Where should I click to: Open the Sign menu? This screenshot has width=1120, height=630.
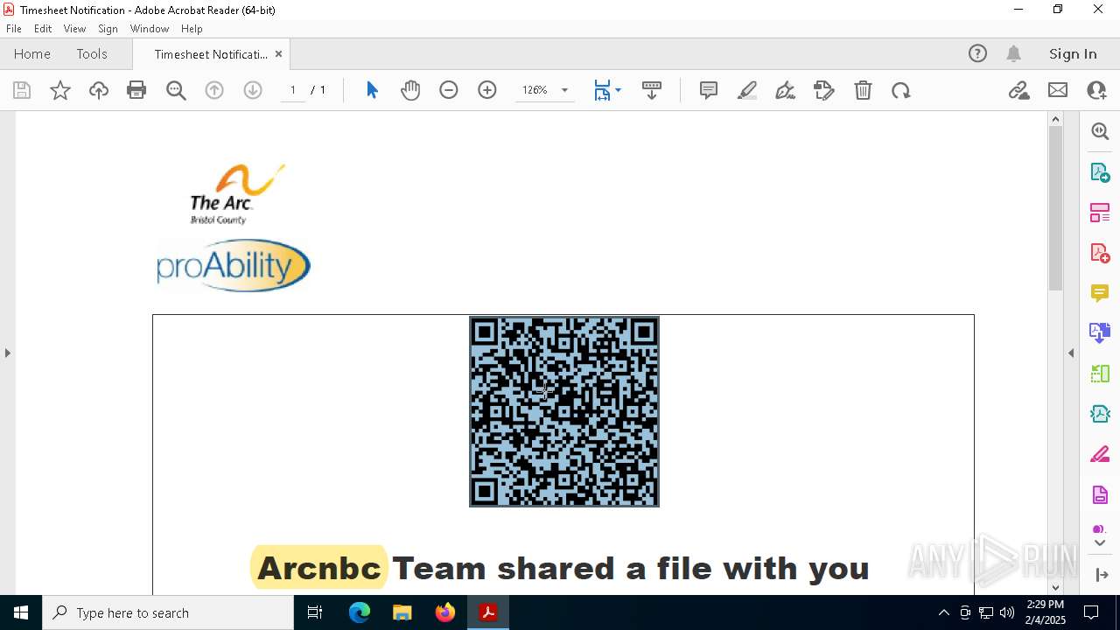[x=108, y=29]
